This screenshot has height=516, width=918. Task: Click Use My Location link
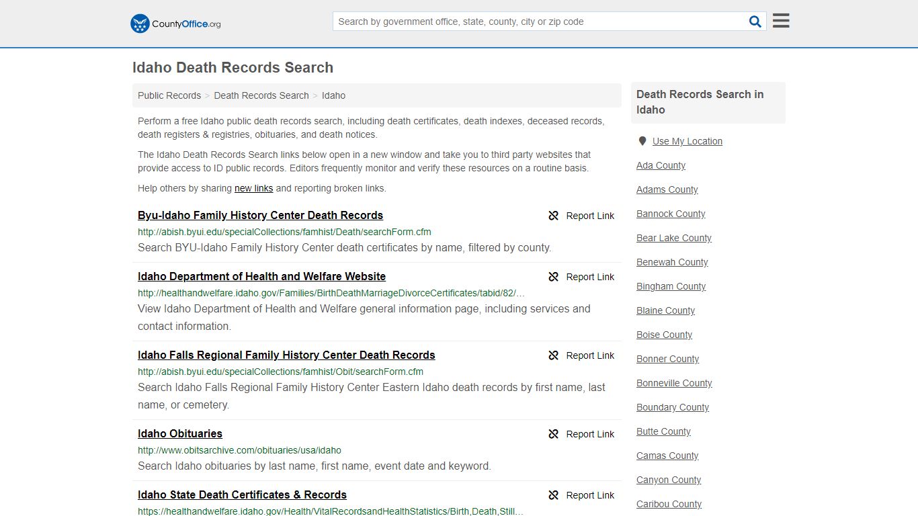point(687,141)
